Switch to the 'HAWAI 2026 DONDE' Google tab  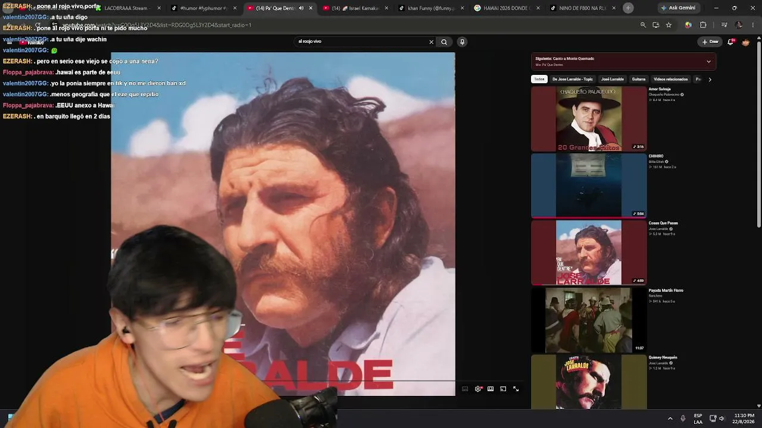point(507,8)
